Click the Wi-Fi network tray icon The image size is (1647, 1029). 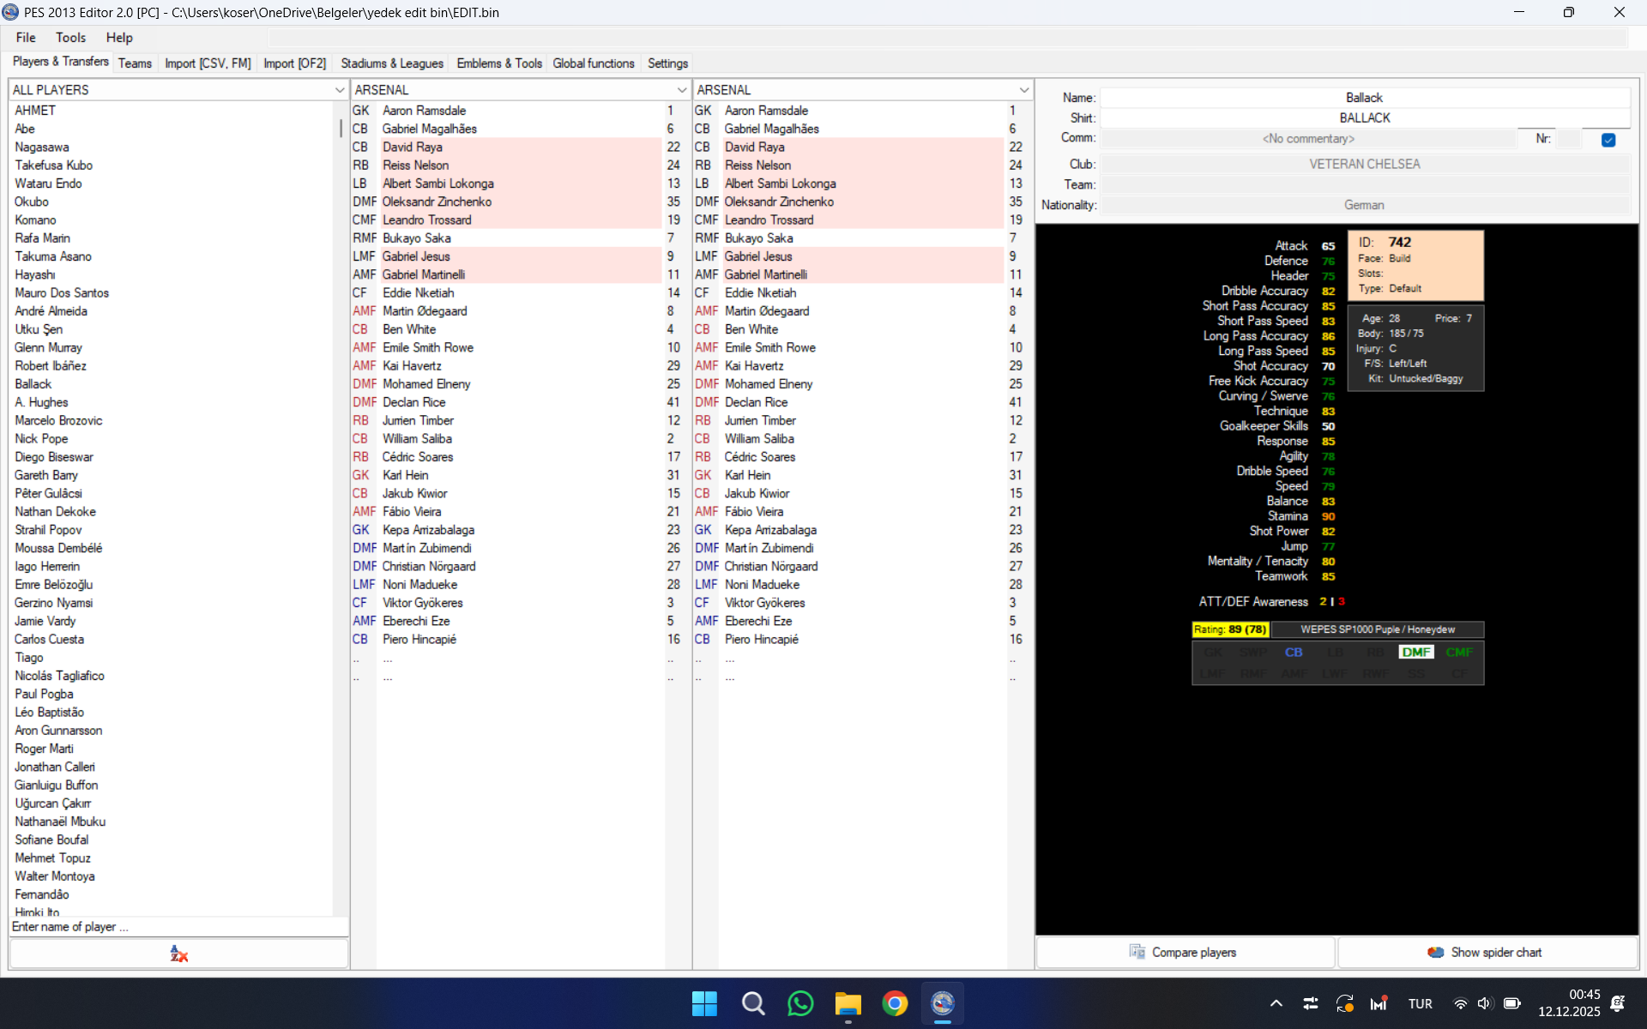click(x=1459, y=1003)
